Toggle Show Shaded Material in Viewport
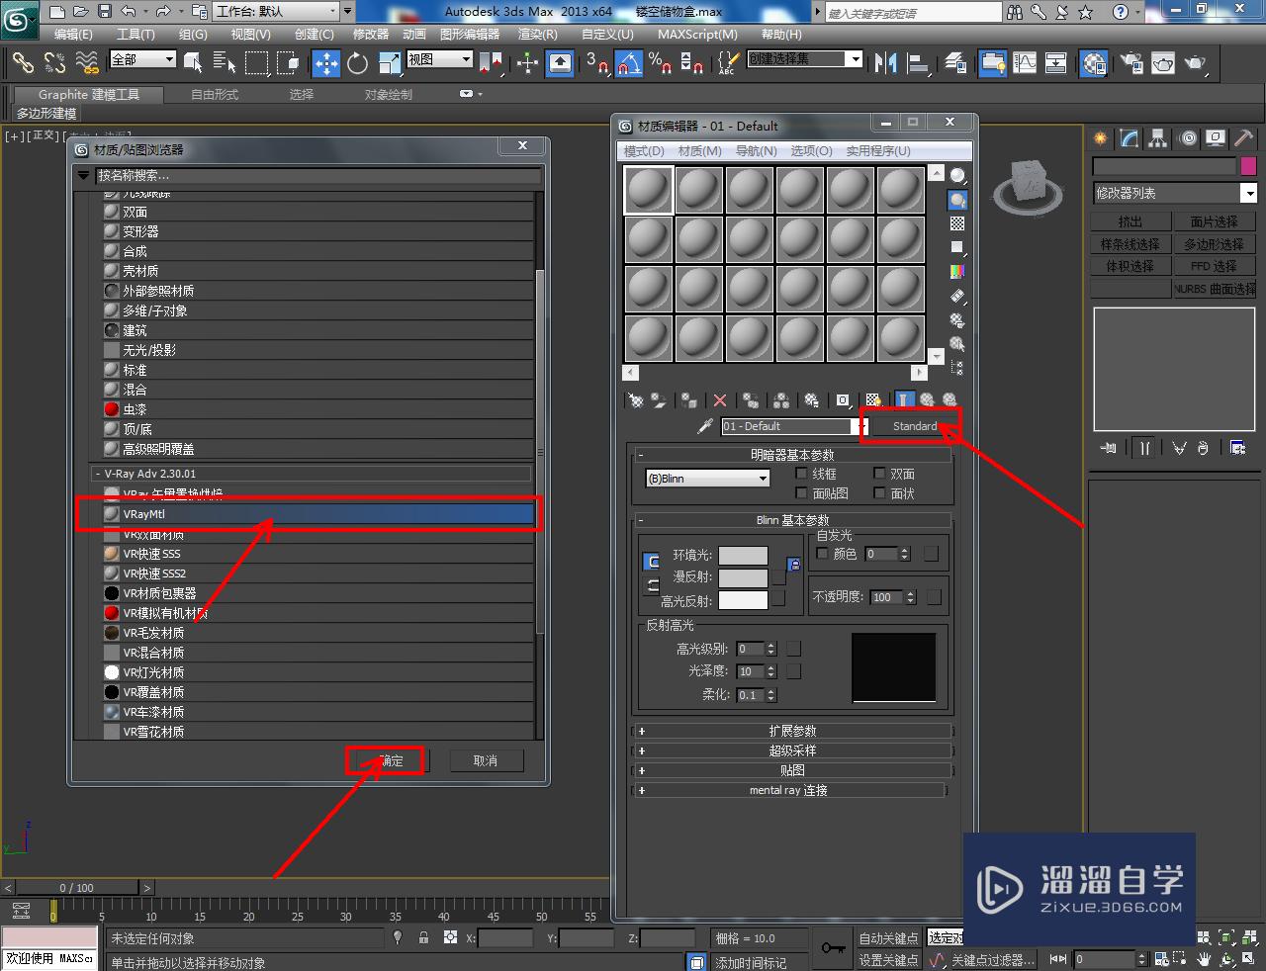This screenshot has height=971, width=1266. pyautogui.click(x=872, y=400)
